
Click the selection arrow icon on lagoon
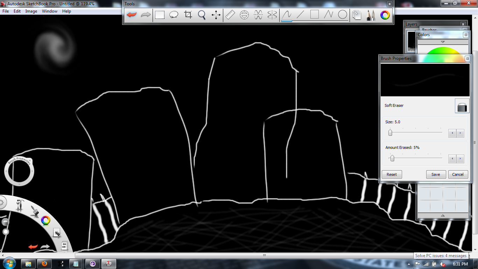[57, 233]
